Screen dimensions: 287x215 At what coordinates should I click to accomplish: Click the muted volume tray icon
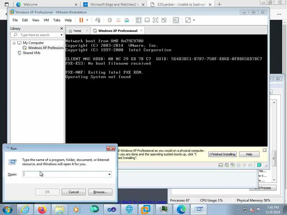click(x=252, y=210)
